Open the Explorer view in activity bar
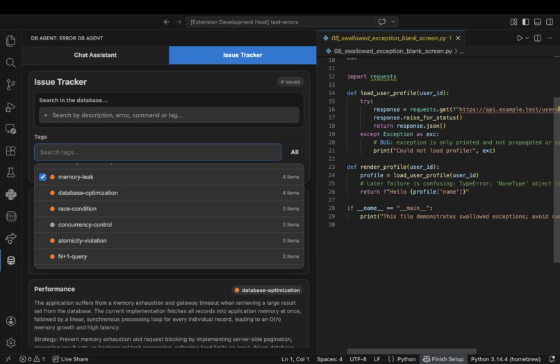This screenshot has width=560, height=364. coord(10,41)
